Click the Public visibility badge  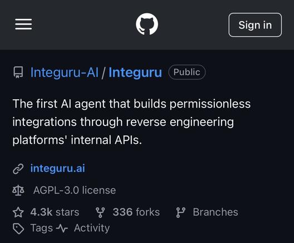(x=187, y=72)
